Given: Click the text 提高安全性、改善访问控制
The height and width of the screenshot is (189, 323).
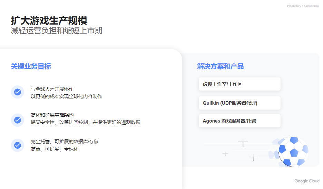Looking at the screenshot, I should pyautogui.click(x=59, y=122).
